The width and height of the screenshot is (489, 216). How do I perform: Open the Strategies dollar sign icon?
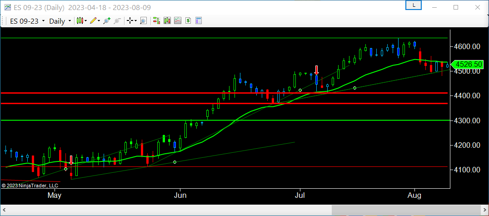(x=188, y=21)
